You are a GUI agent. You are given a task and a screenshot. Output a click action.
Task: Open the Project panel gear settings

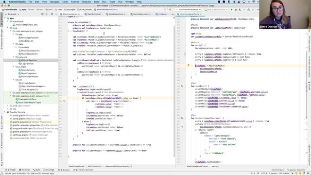pyautogui.click(x=52, y=14)
